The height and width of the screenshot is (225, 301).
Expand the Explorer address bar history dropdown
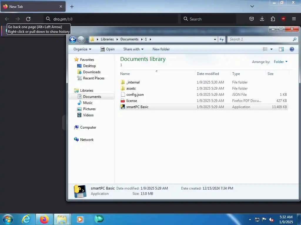pyautogui.click(x=215, y=40)
